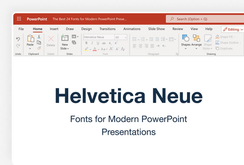Open the Help tab
The width and height of the screenshot is (244, 165).
tap(209, 29)
